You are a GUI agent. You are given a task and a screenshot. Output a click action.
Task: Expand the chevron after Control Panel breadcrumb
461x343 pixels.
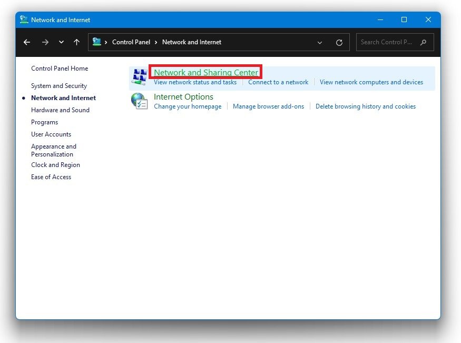pos(156,42)
